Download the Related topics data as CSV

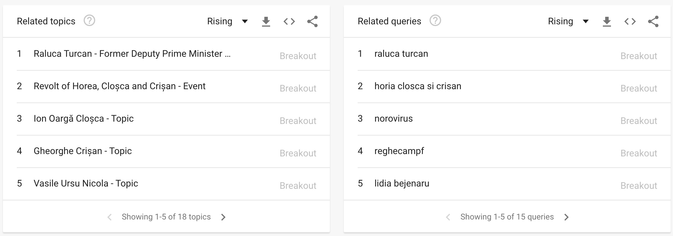tap(266, 21)
